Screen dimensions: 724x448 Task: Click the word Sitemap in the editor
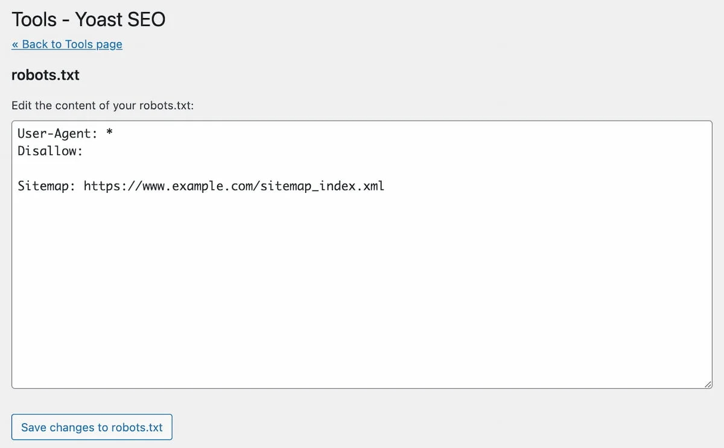coord(43,186)
